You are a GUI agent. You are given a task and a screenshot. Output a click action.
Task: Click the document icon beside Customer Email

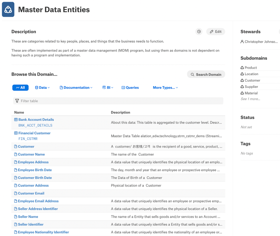(x=16, y=193)
